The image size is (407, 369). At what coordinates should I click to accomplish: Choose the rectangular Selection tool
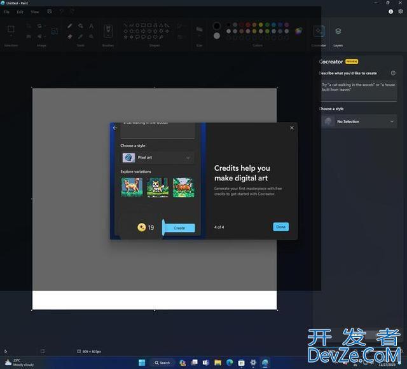tap(11, 29)
